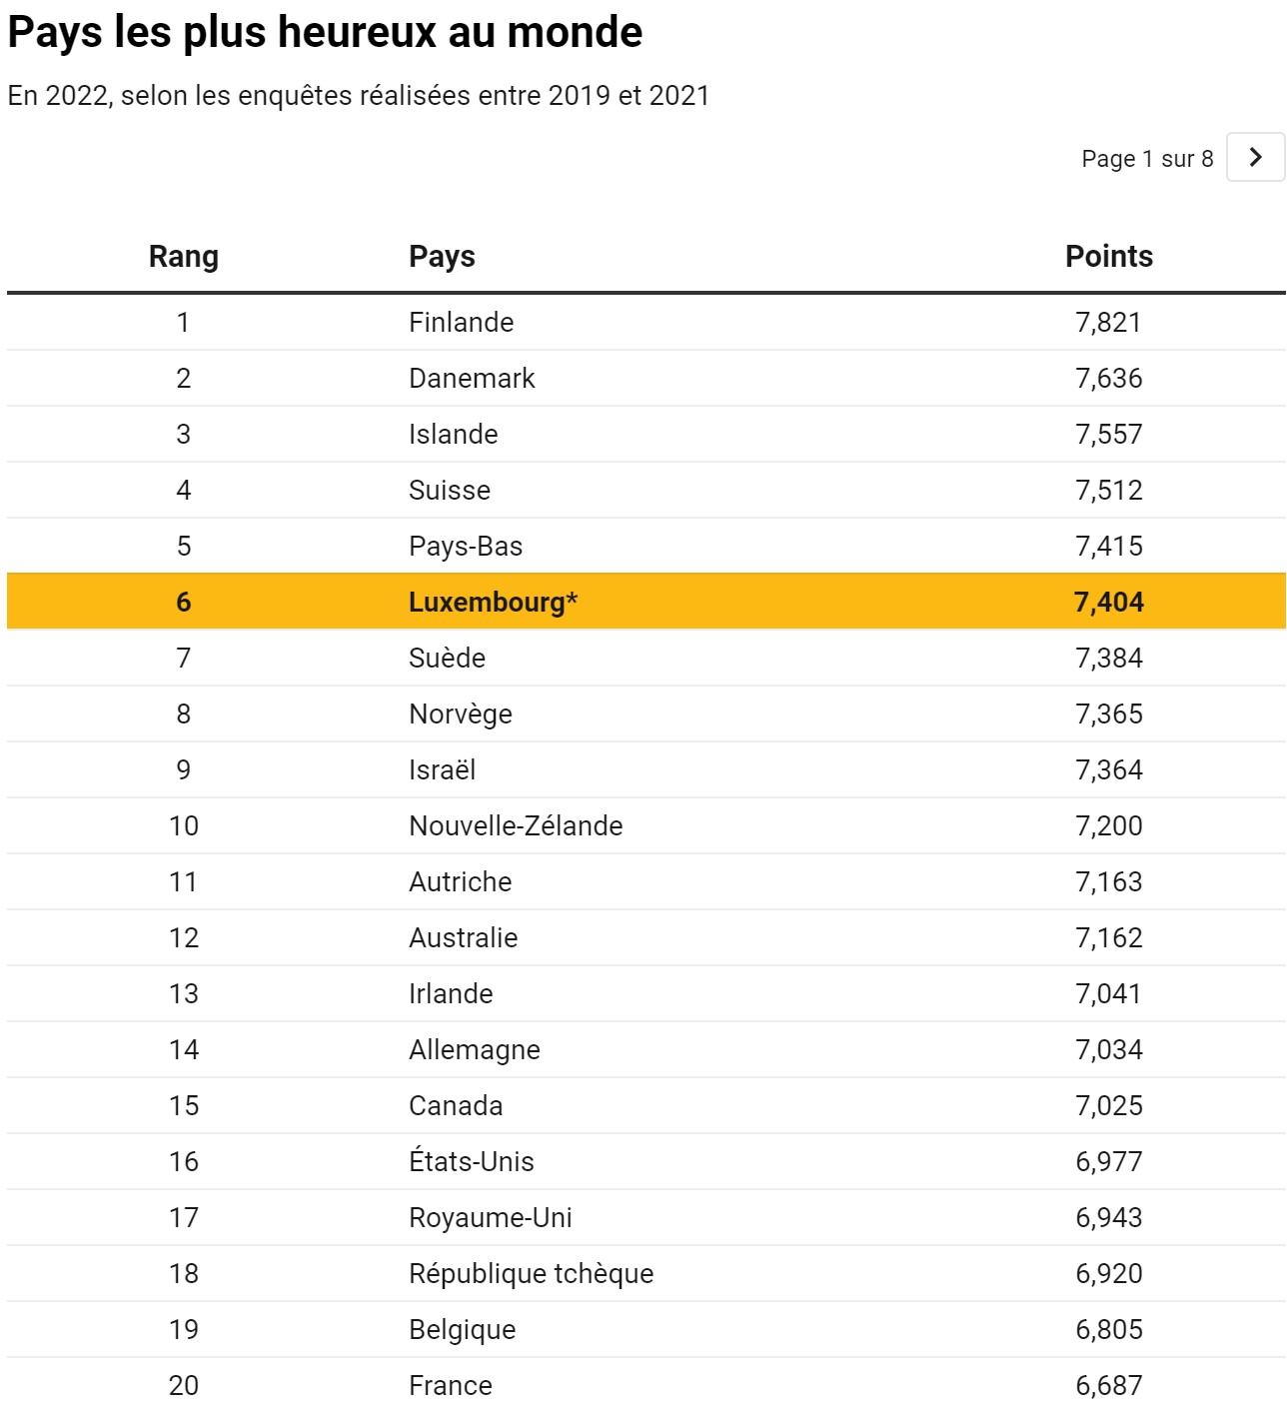
Task: Click the Suisse country name
Action: tap(450, 490)
